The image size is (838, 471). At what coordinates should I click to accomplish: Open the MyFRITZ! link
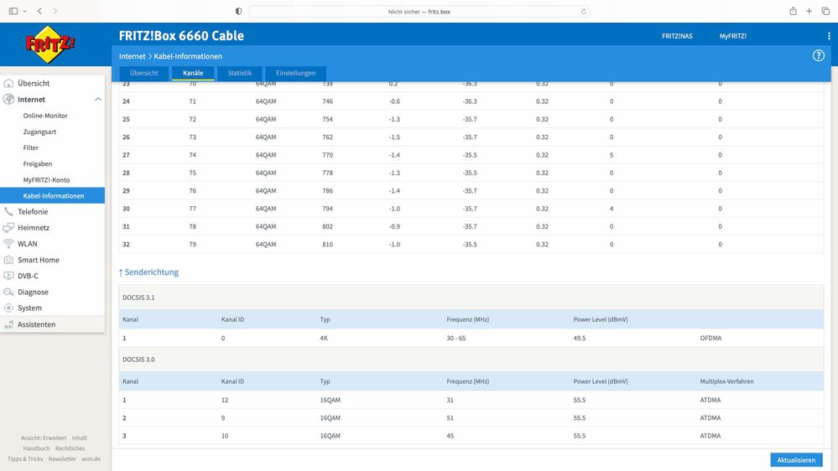732,36
